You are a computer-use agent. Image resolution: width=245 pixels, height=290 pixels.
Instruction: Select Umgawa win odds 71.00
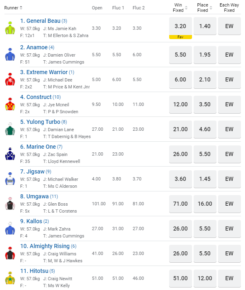180,204
